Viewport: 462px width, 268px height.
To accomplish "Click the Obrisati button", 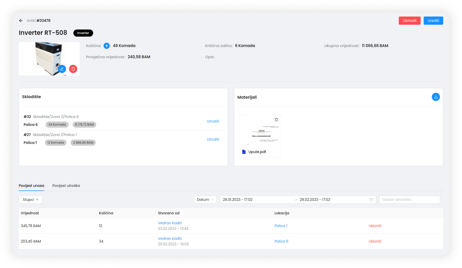I will coord(409,21).
